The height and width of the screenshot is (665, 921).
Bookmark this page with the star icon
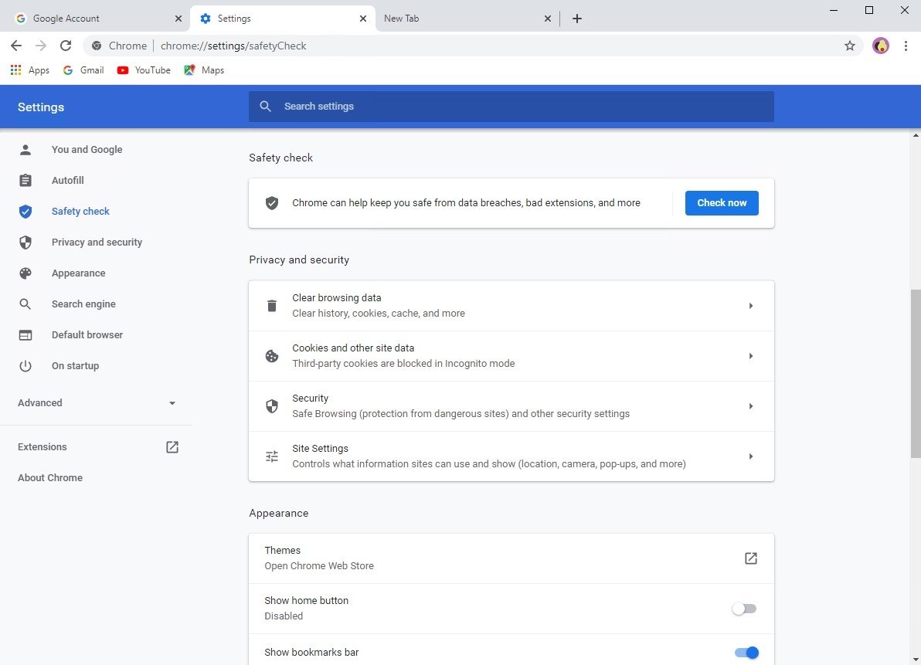(x=849, y=46)
